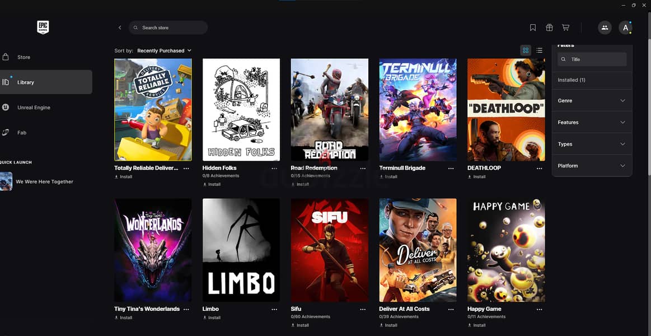651x336 pixels.
Task: Install Hidden Folks
Action: (212, 184)
